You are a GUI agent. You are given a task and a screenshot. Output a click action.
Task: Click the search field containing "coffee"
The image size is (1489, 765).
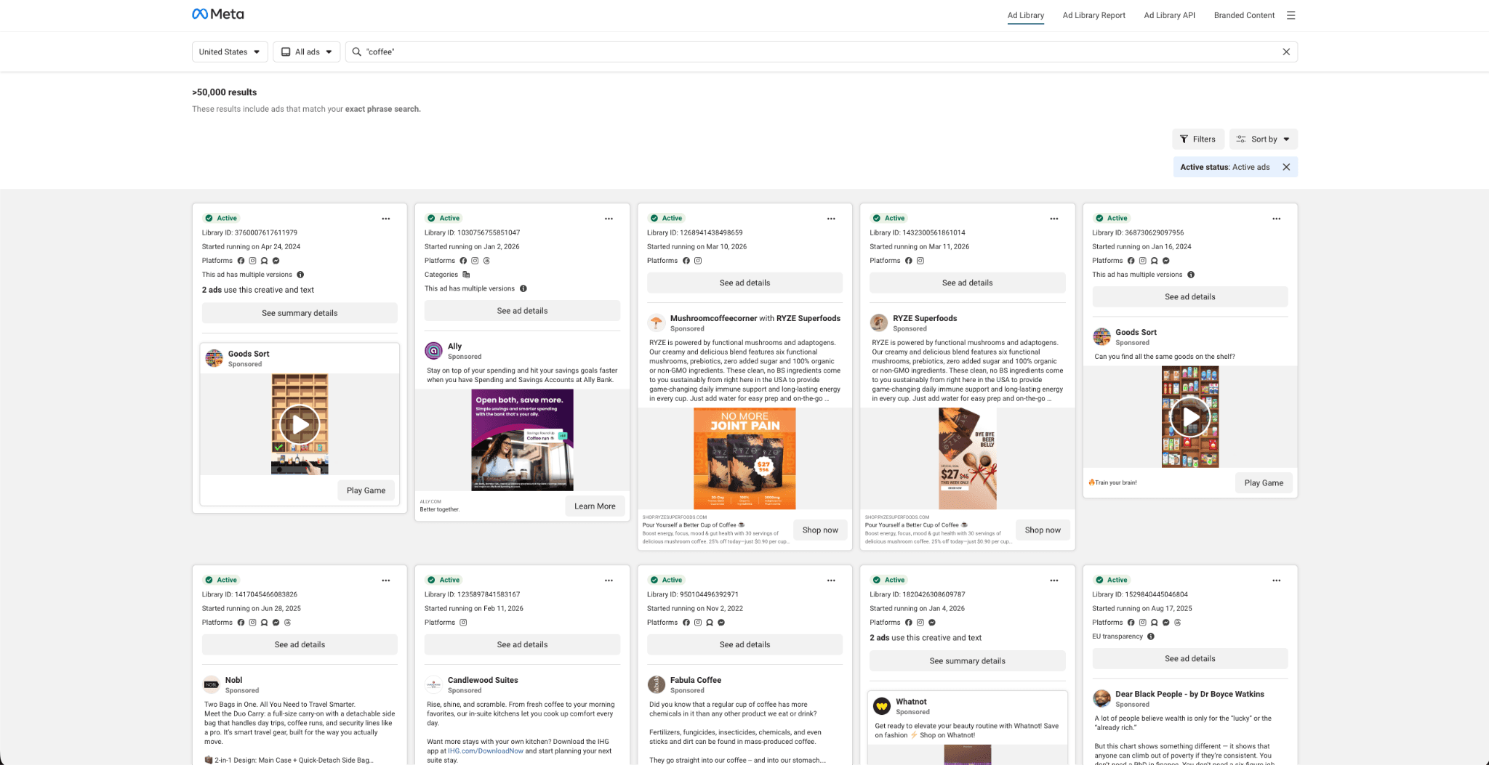[822, 52]
